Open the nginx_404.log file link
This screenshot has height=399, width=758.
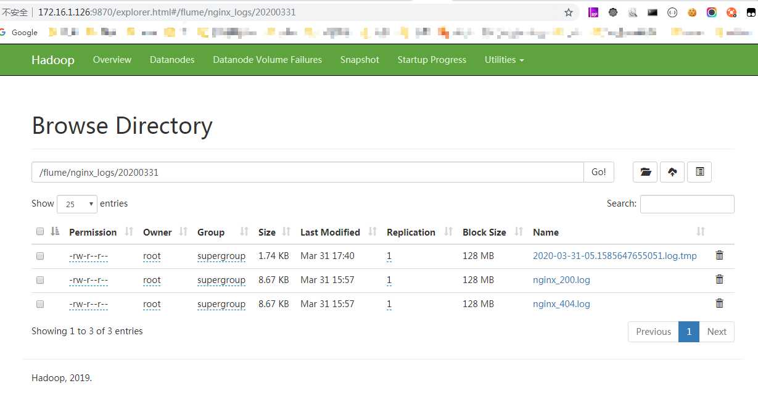pos(561,304)
